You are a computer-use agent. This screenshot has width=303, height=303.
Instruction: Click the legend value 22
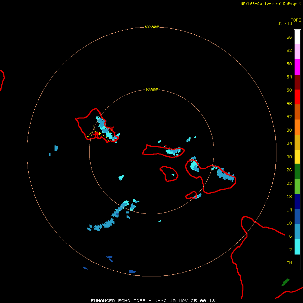[x=289, y=183]
